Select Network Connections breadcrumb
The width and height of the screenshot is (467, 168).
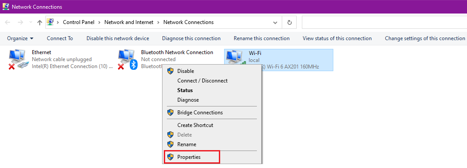pos(188,22)
